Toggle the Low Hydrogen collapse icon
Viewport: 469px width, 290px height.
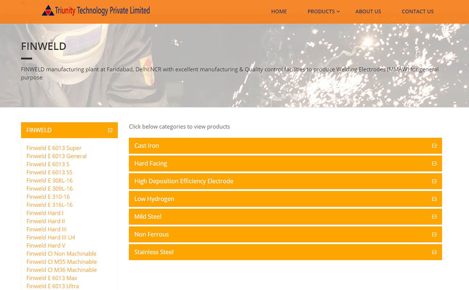coord(434,199)
